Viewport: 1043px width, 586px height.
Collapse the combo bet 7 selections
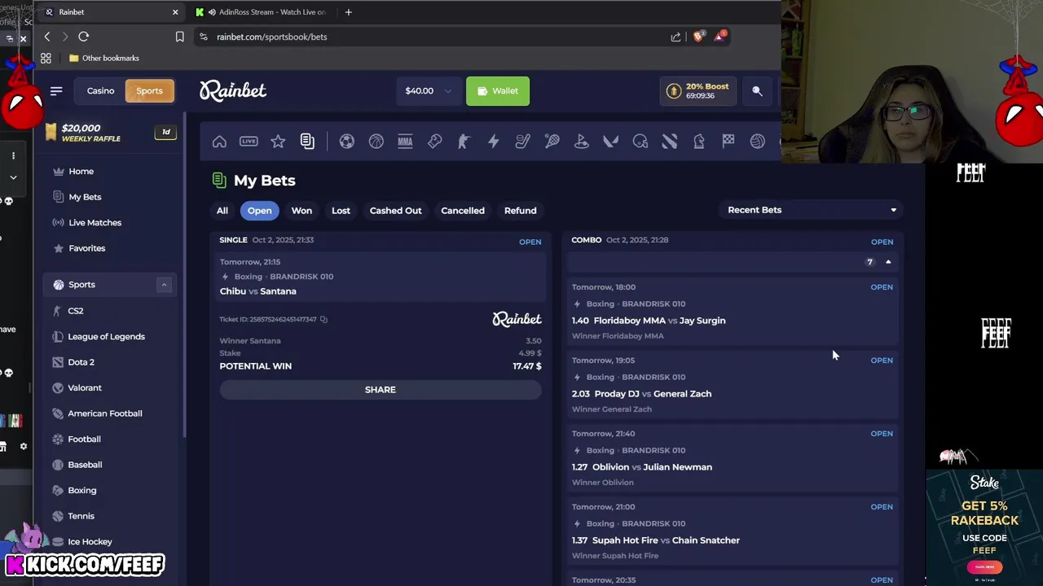tap(888, 262)
